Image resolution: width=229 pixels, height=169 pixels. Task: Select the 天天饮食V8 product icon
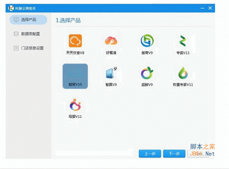coord(75,41)
